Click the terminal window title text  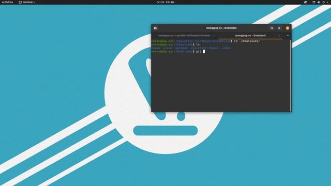point(221,28)
